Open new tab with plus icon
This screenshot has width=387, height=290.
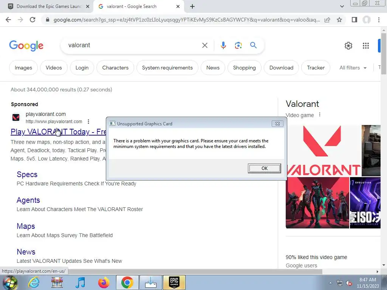tap(192, 7)
